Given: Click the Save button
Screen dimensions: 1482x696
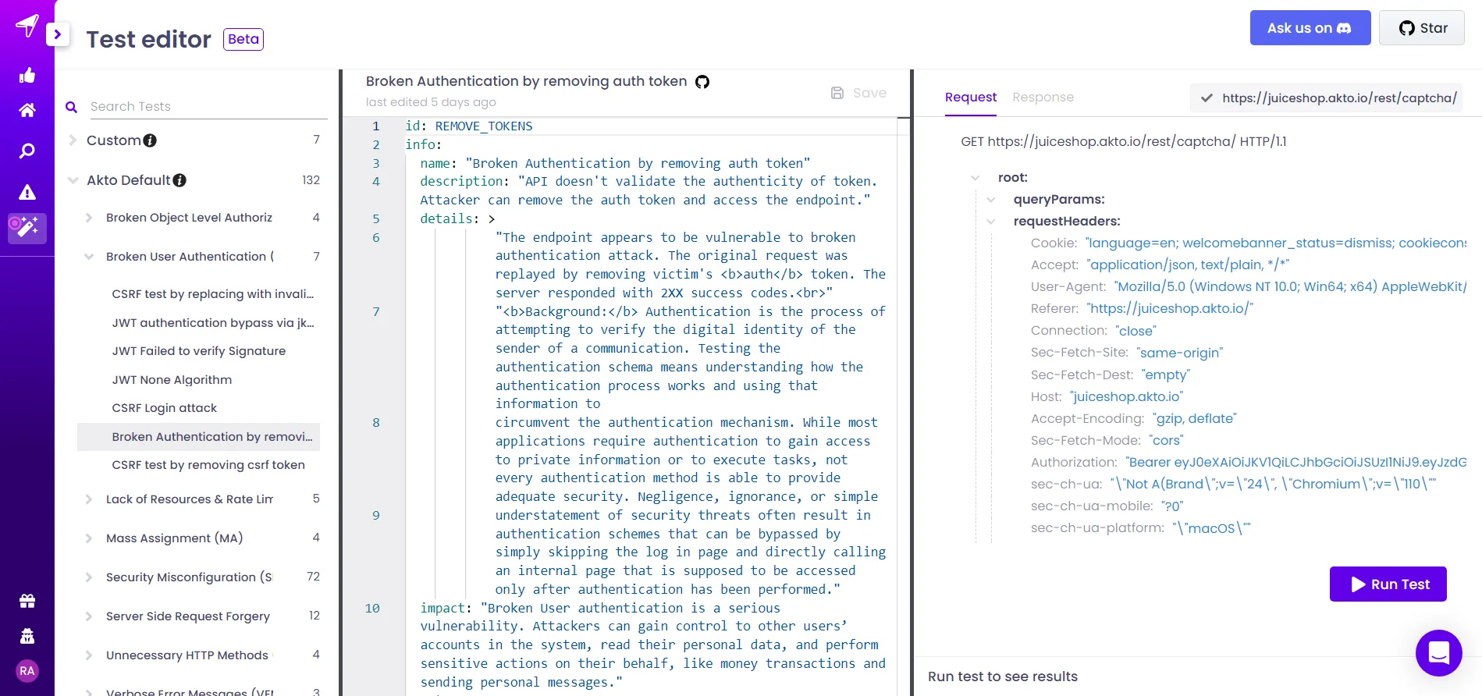Looking at the screenshot, I should (x=858, y=93).
